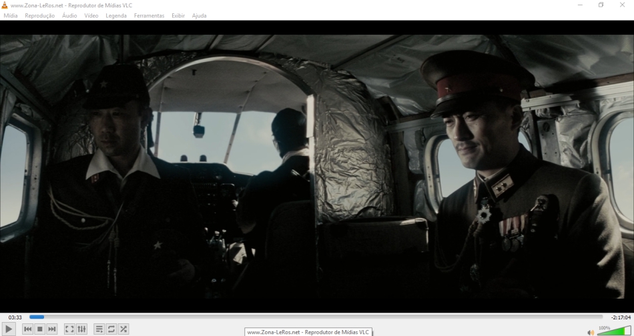This screenshot has height=336, width=634.
Task: Open the Exibir menu
Action: [178, 16]
